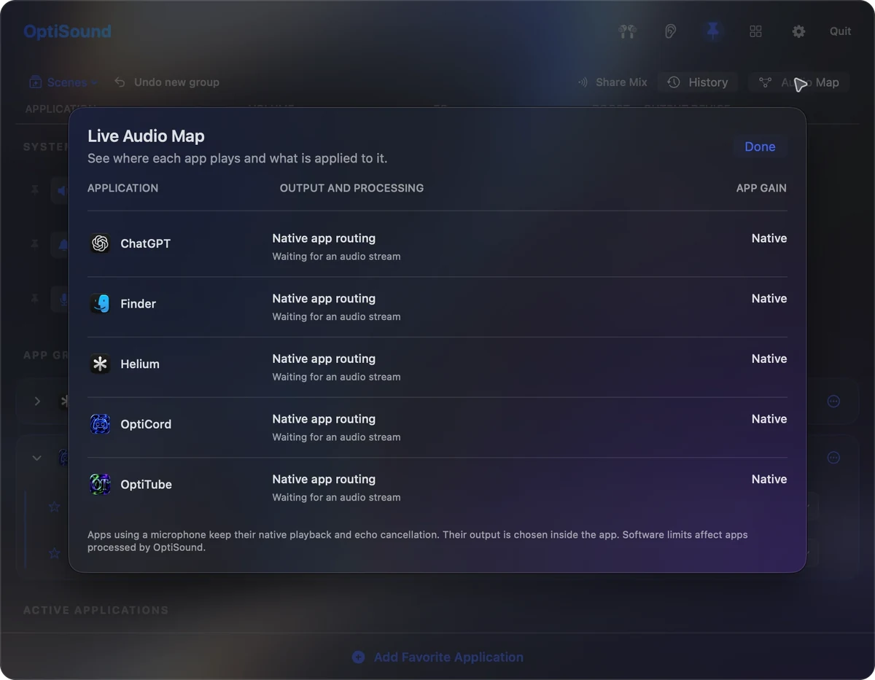Image resolution: width=875 pixels, height=680 pixels.
Task: Click the OptiTube app icon
Action: (100, 485)
